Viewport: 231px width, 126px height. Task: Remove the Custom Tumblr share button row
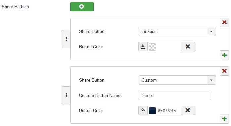coord(224,71)
